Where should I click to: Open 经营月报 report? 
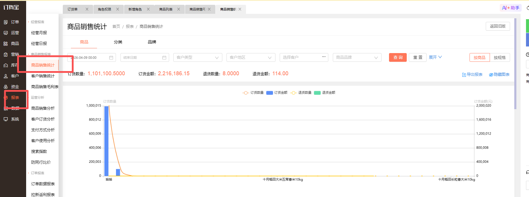point(39,33)
